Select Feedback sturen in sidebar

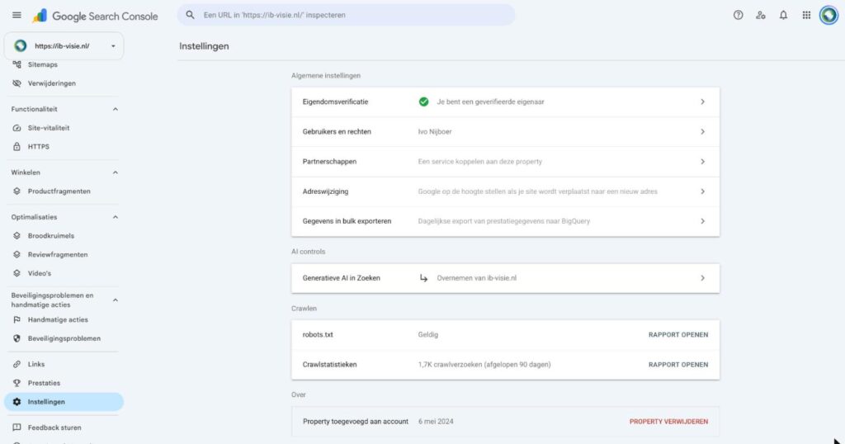[54, 427]
